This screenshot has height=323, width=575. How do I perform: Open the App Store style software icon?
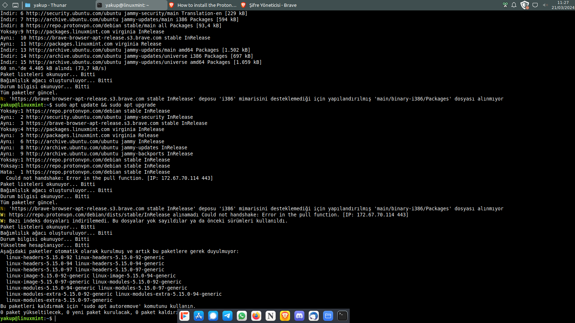coord(199,316)
